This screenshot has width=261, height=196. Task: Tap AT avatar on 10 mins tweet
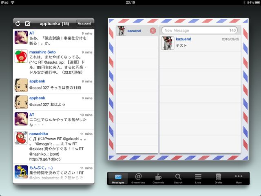coord(21,119)
